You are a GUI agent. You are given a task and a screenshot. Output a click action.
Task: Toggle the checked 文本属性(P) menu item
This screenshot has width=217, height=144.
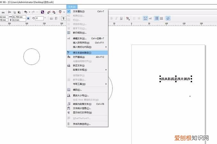click(x=87, y=12)
